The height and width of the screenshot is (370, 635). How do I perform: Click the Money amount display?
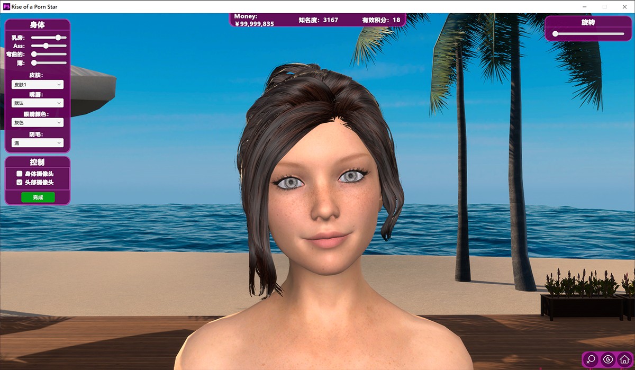pyautogui.click(x=254, y=24)
